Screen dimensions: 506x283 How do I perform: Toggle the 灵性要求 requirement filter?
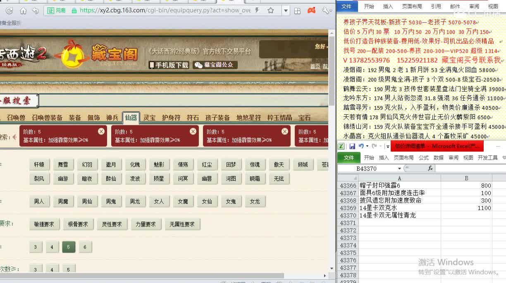112,224
